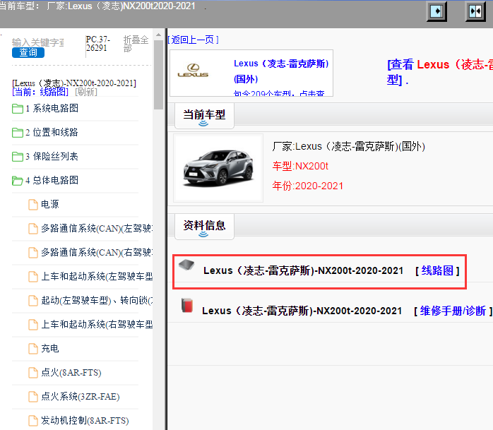
Task: Click the blue 查询 search button
Action: point(28,52)
